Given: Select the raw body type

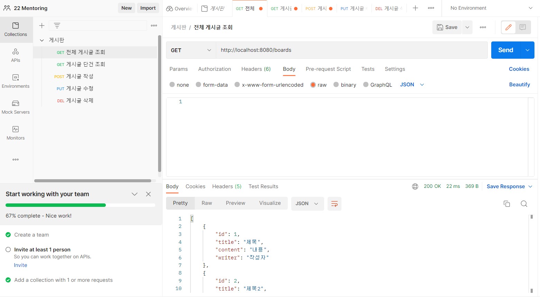Looking at the screenshot, I should pos(313,85).
